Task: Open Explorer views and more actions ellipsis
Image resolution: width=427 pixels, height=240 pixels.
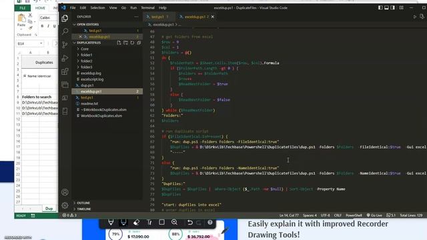Action: tap(136, 17)
